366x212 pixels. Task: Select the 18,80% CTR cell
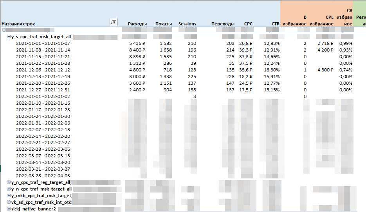[272, 70]
